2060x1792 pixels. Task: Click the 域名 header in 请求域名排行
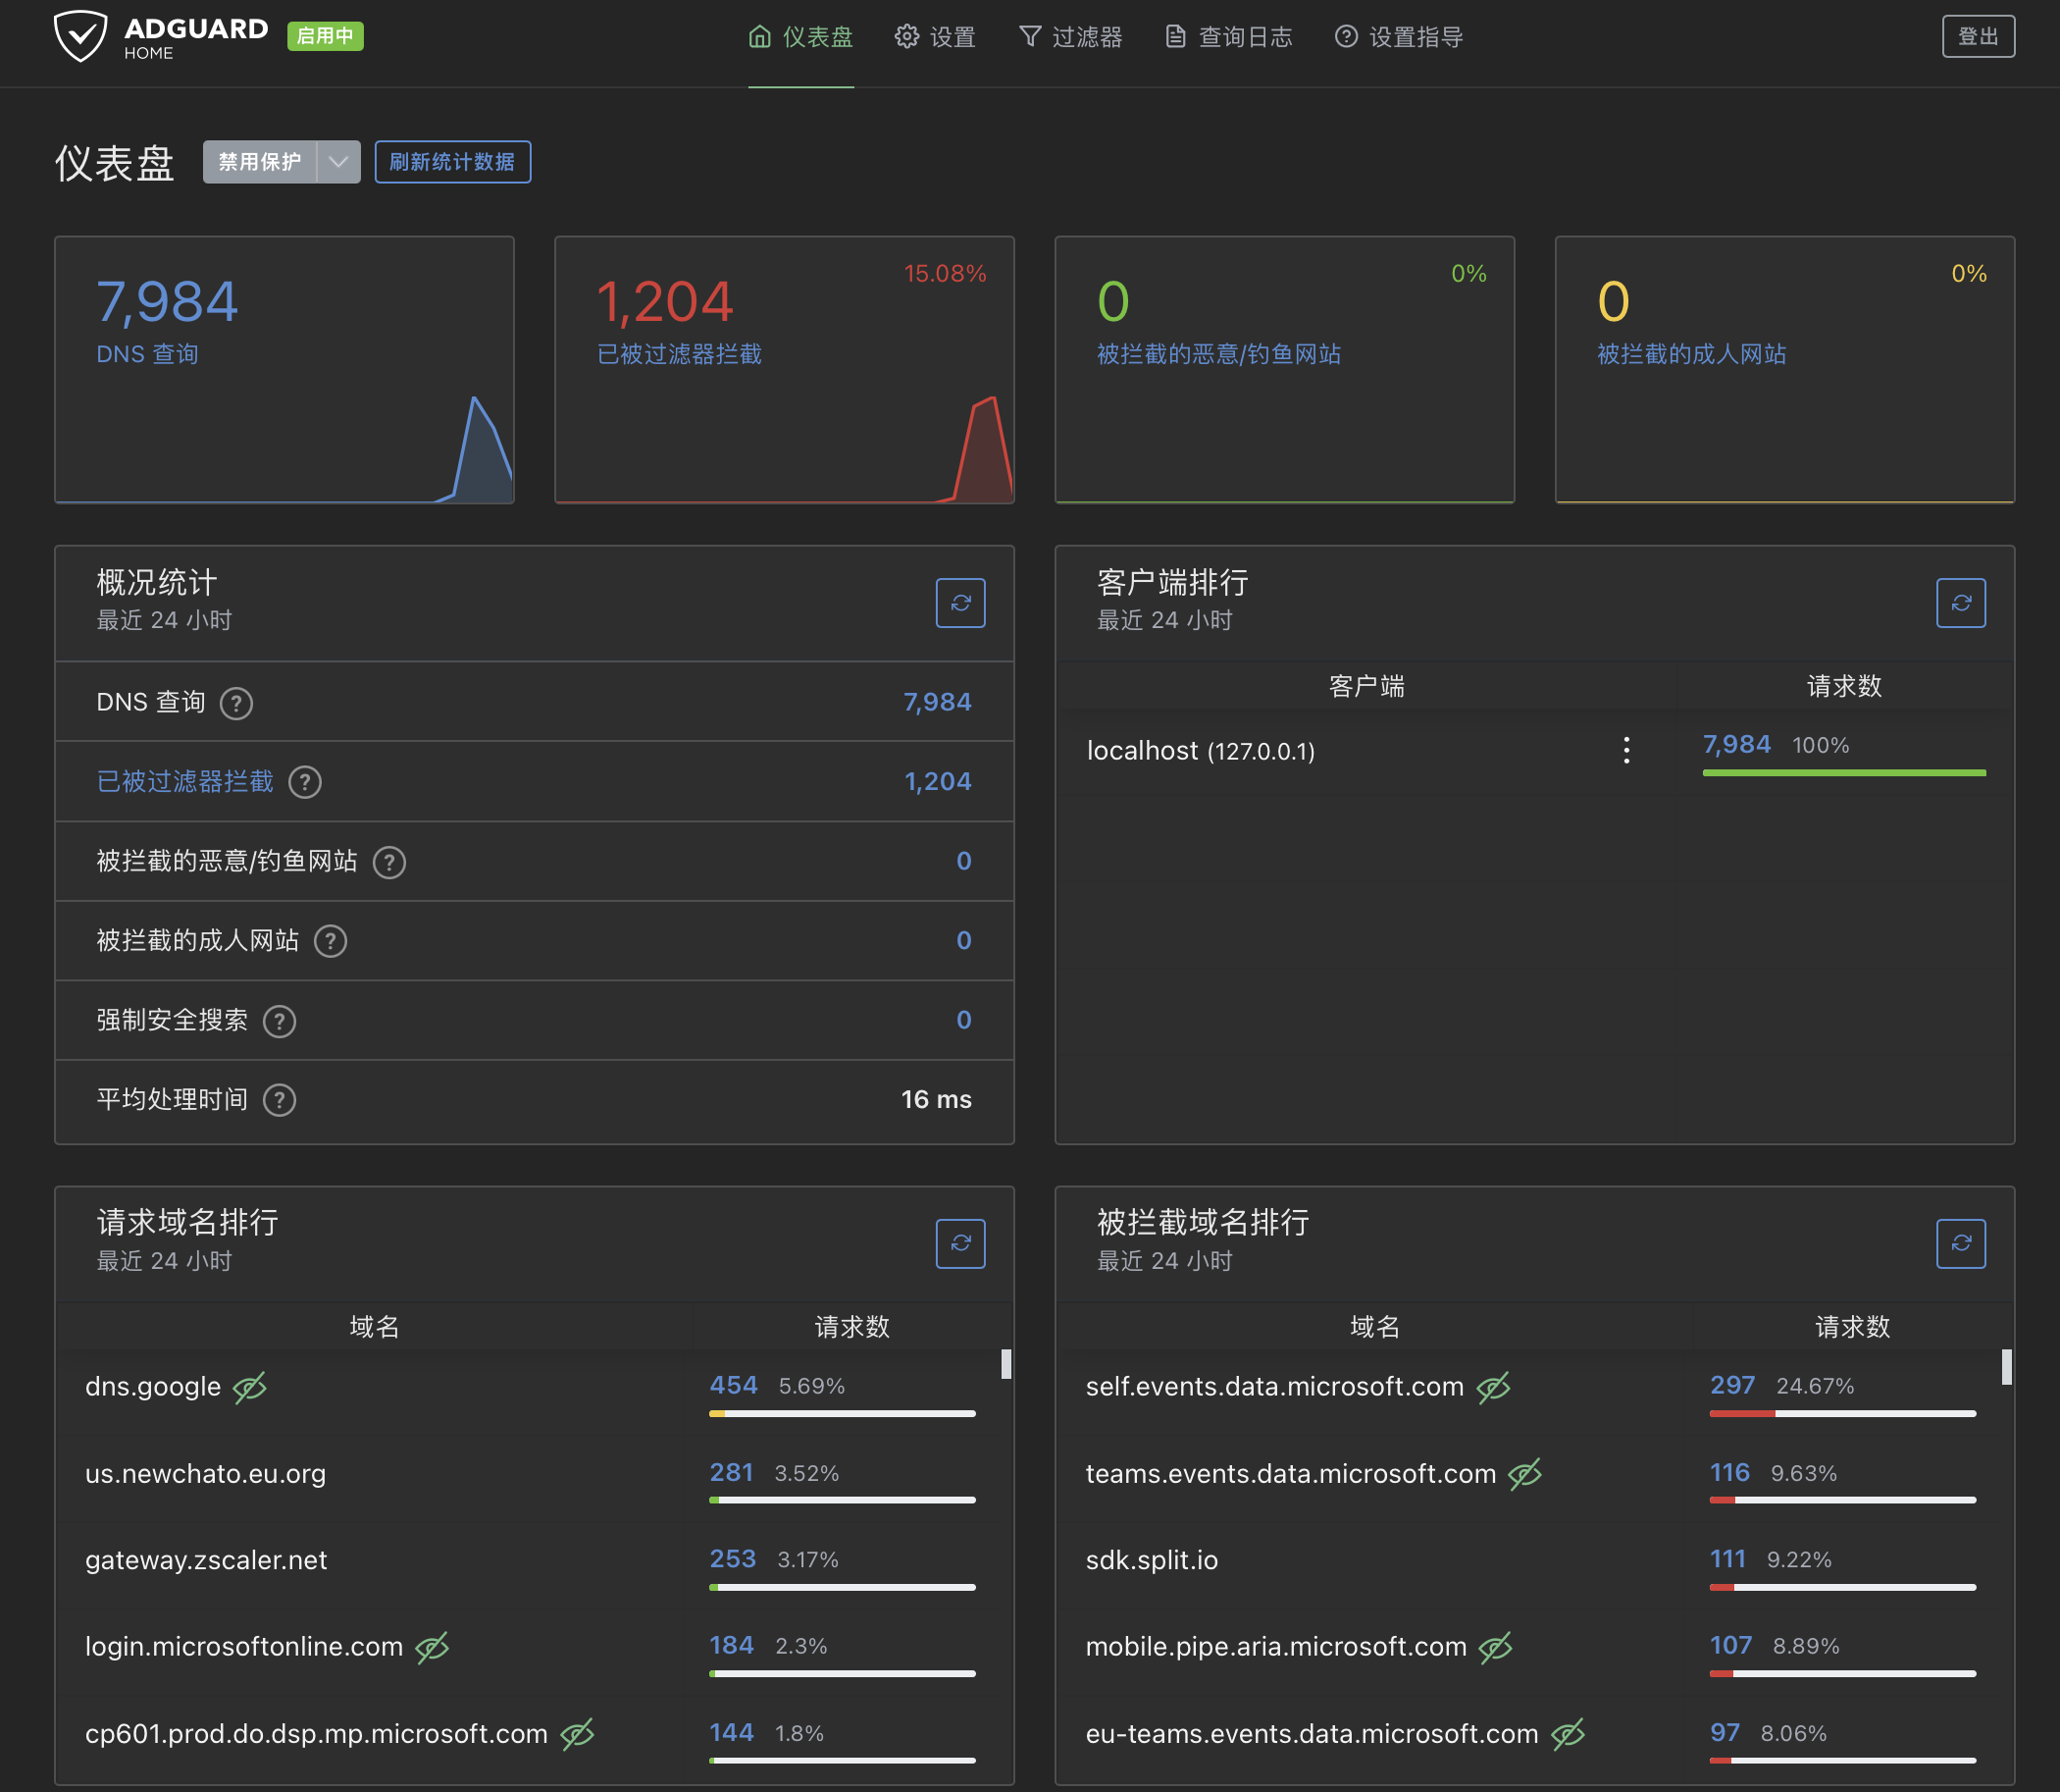pos(374,1327)
